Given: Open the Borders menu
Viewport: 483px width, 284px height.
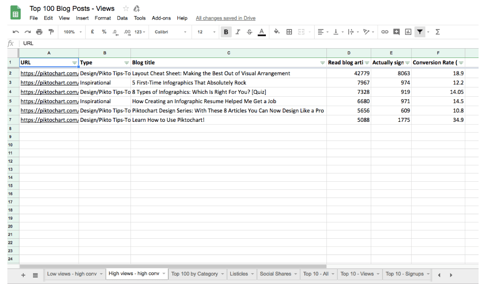Looking at the screenshot, I should 289,31.
